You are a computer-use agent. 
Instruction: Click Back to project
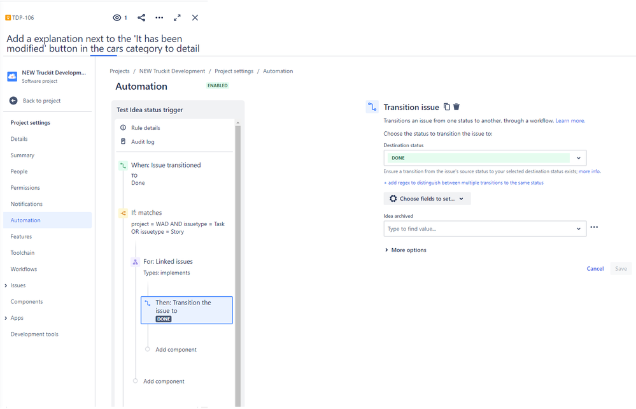(x=41, y=101)
